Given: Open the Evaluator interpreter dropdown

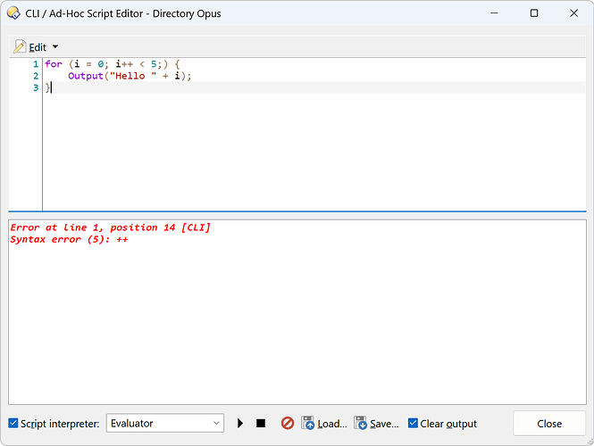Looking at the screenshot, I should click(165, 424).
